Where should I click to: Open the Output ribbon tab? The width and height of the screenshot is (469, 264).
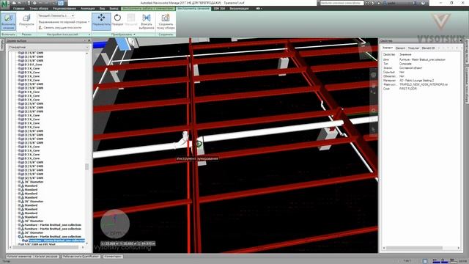coord(114,9)
